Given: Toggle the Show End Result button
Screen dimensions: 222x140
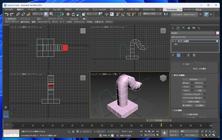Looking at the screenshot, I should tap(178, 55).
